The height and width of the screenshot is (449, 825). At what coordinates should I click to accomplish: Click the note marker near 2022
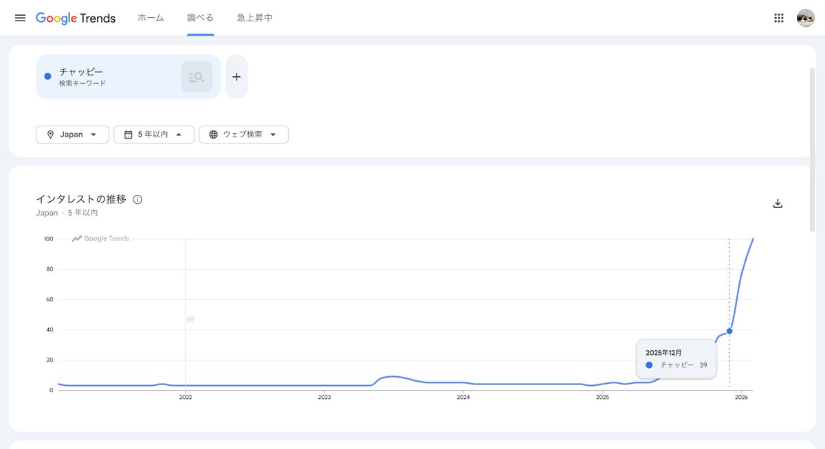coord(190,319)
